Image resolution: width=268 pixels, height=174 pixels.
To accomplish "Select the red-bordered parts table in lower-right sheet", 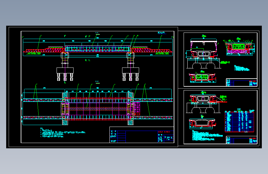I will pyautogui.click(x=240, y=122).
